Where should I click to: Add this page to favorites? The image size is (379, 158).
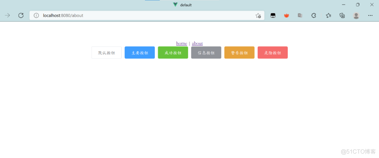(x=258, y=15)
